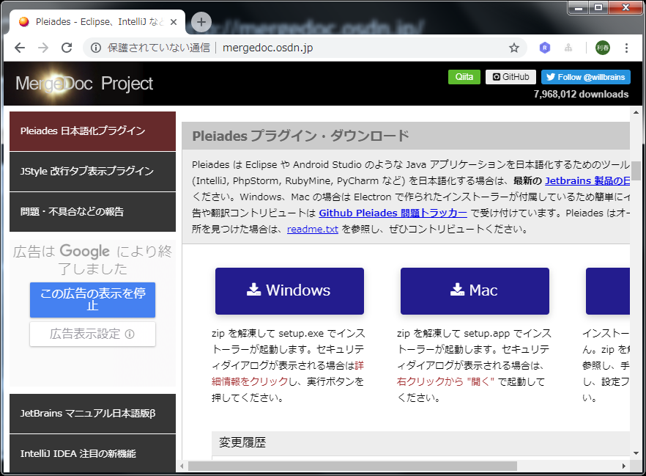
Task: Open Chrome three-dot menu
Action: click(626, 48)
